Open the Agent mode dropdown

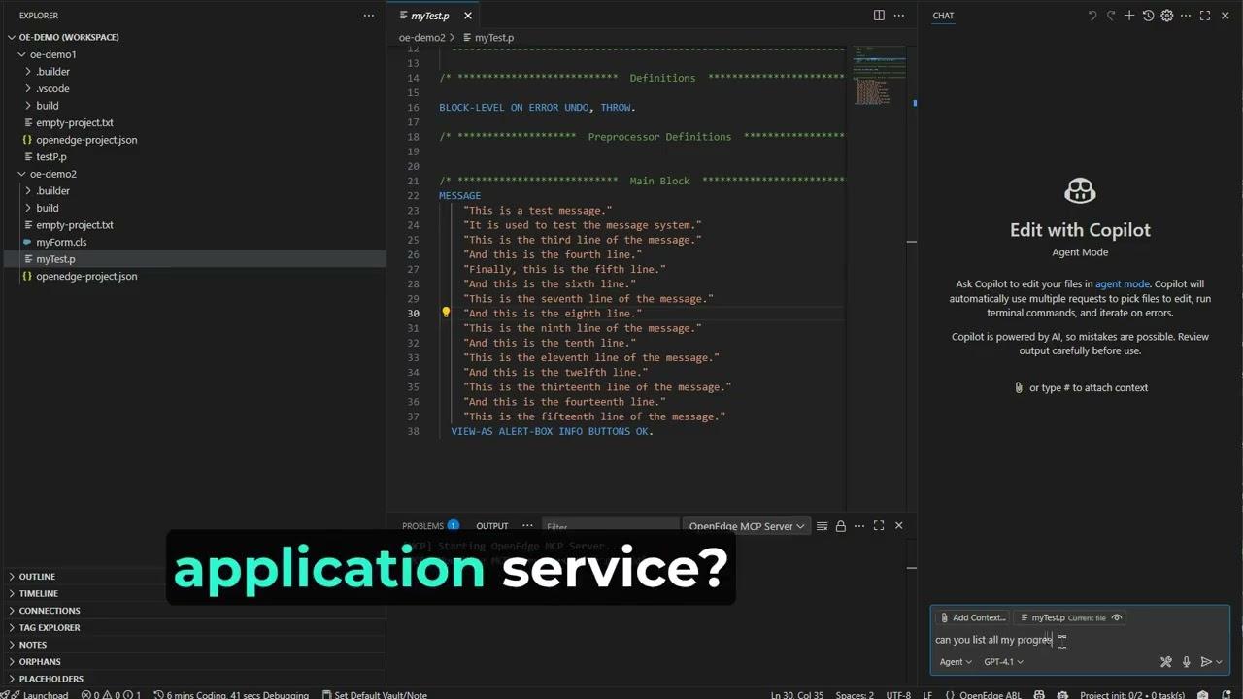click(x=956, y=662)
